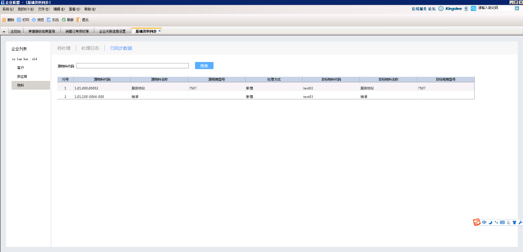Click the Export (引出) toolbar icon
Screen dimensions: 523x252
(49, 20)
